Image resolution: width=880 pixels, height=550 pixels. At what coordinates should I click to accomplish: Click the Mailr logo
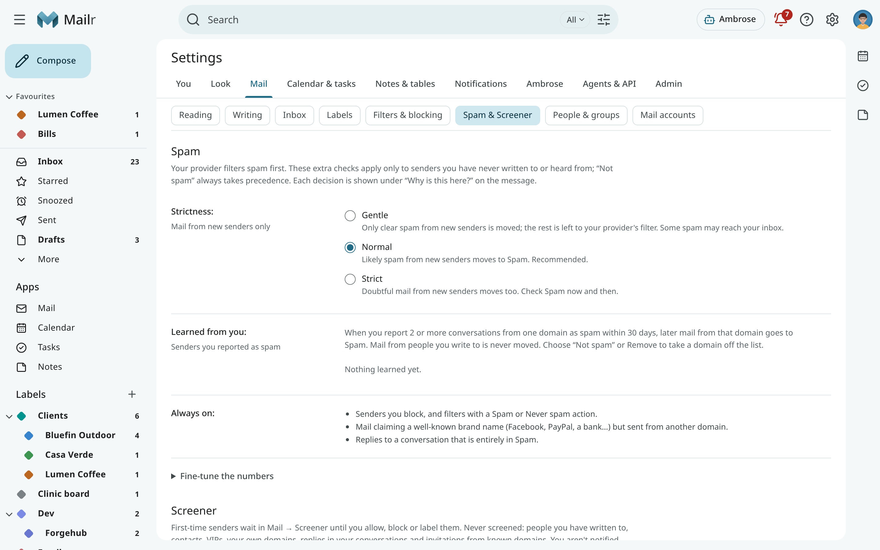[66, 20]
